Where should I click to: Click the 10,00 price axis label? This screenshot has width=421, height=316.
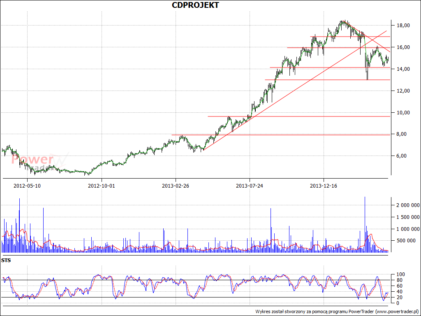[403, 113]
